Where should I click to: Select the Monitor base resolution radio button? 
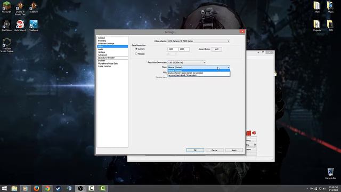(x=136, y=54)
